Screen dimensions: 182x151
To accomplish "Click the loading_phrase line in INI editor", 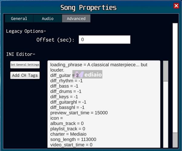I will 99,67.
